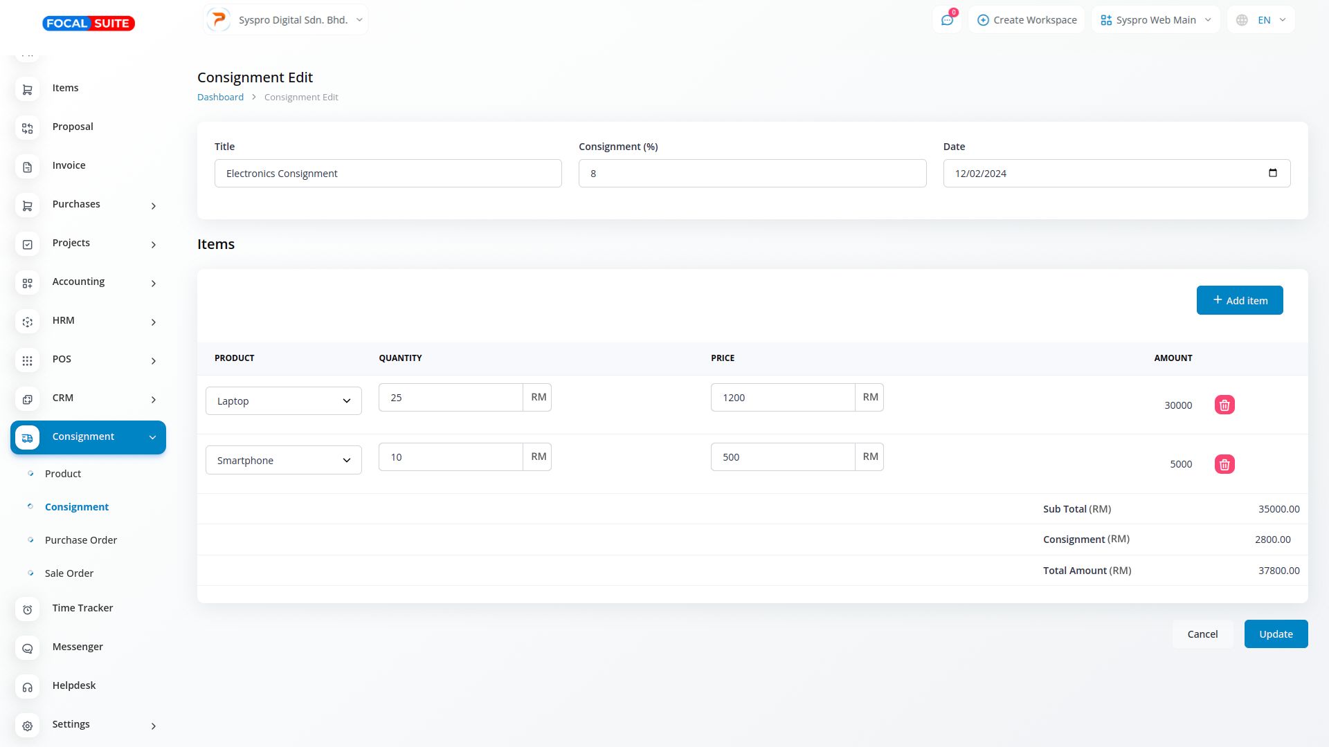Click the Messenger sidebar icon
Screen dimensions: 1329x747
pos(28,648)
